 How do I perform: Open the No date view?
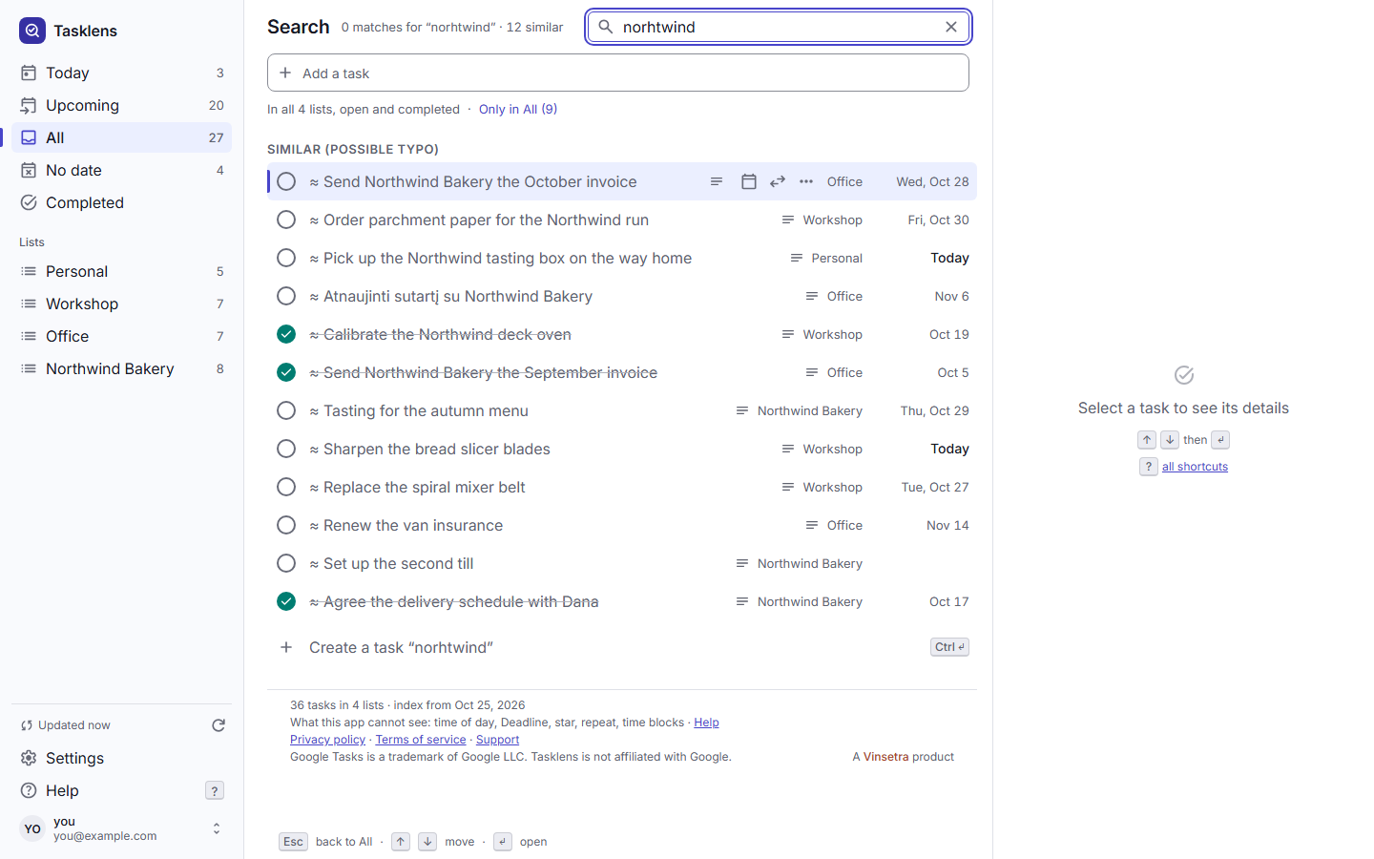[121, 170]
